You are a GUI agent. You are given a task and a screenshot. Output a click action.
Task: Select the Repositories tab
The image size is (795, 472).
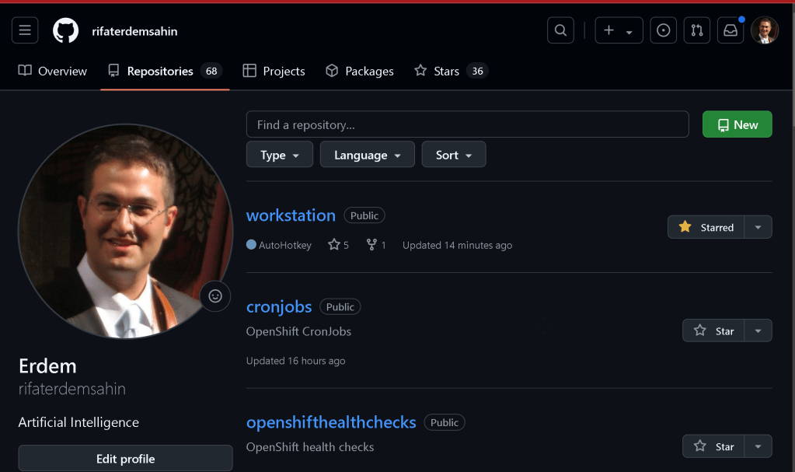165,71
